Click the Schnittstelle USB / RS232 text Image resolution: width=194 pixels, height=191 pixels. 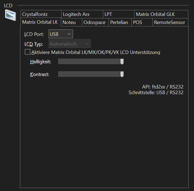(156, 93)
